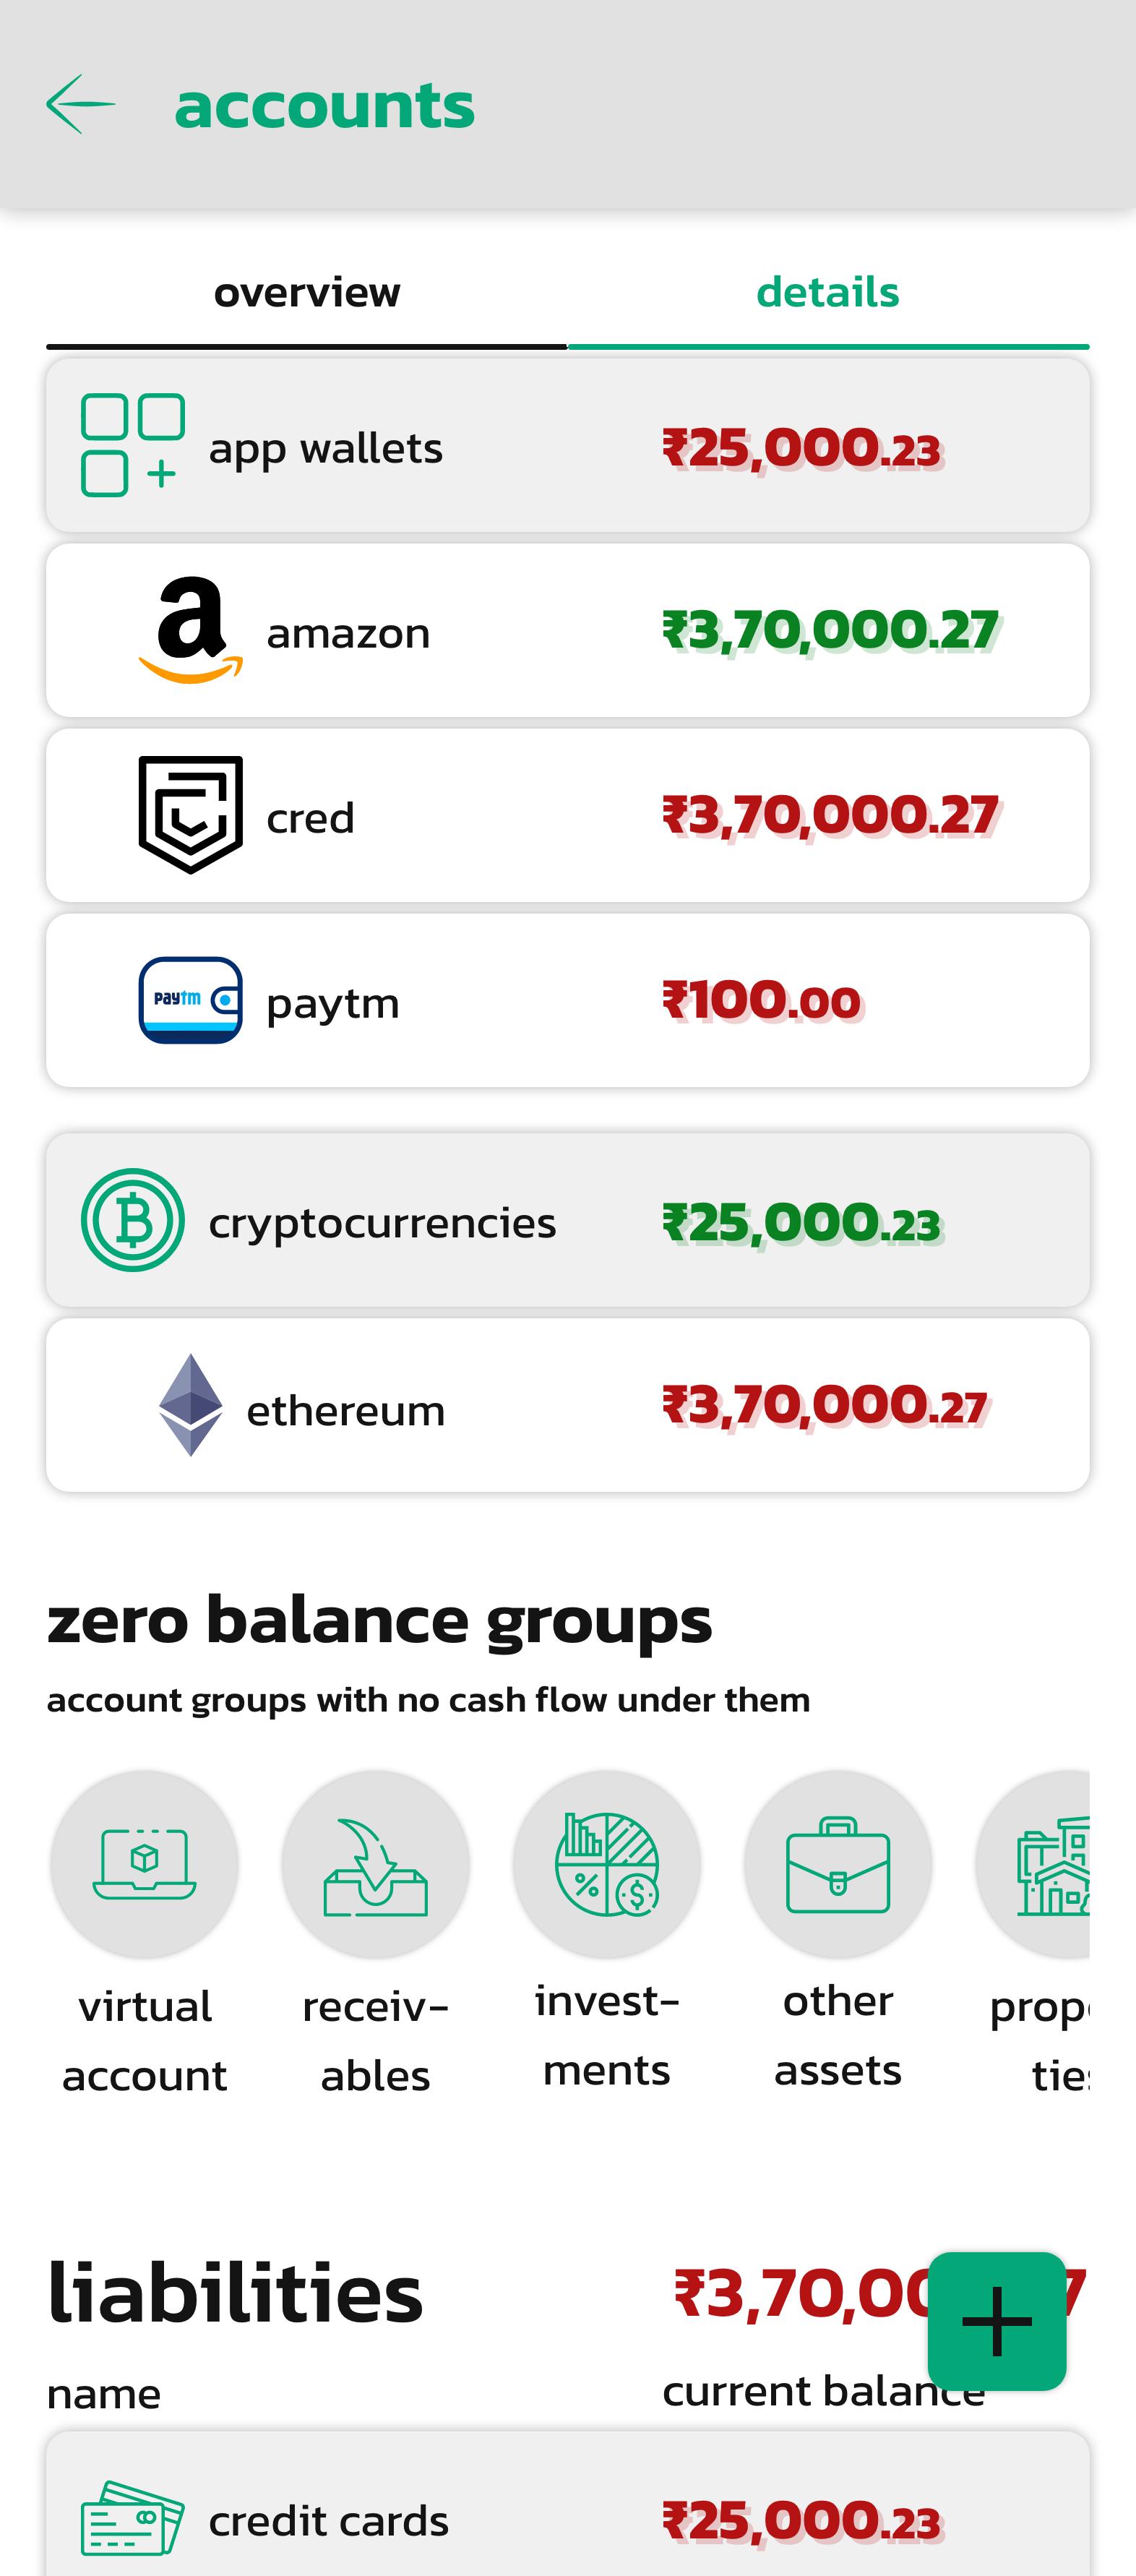The image size is (1136, 2576).
Task: Select the other assets group icon
Action: pyautogui.click(x=838, y=1864)
